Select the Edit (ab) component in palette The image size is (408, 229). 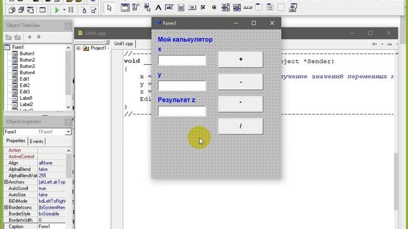pos(169,8)
